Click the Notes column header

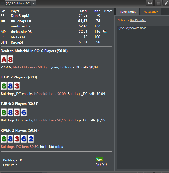coord(108,11)
